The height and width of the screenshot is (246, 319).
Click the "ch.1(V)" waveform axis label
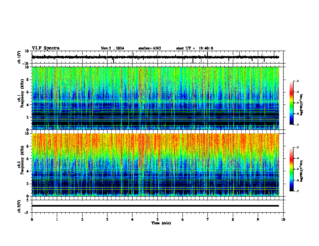pos(19,57)
